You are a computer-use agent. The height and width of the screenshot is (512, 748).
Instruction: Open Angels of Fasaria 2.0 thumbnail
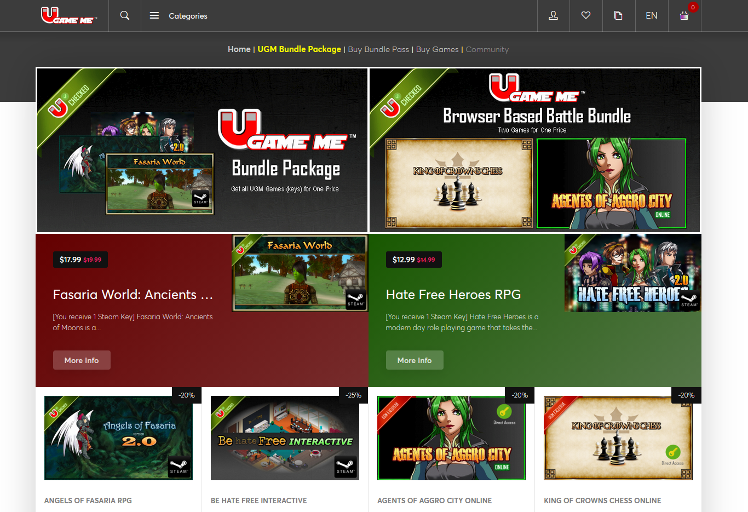[118, 438]
